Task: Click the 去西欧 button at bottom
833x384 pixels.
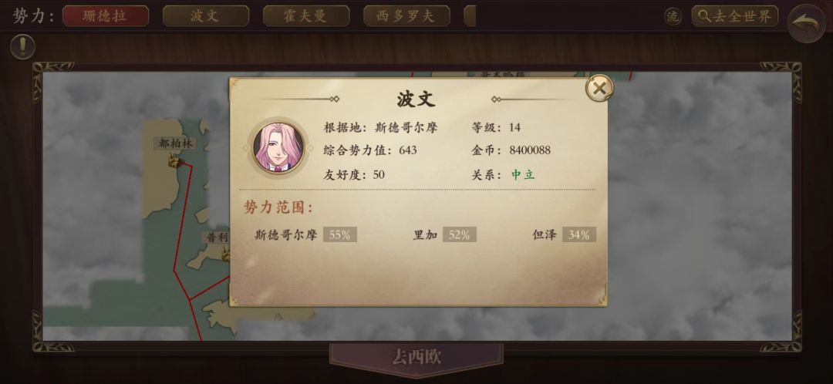Action: tap(416, 358)
